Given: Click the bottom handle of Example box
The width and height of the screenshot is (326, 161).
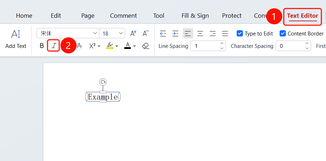Looking at the screenshot, I should (x=103, y=101).
